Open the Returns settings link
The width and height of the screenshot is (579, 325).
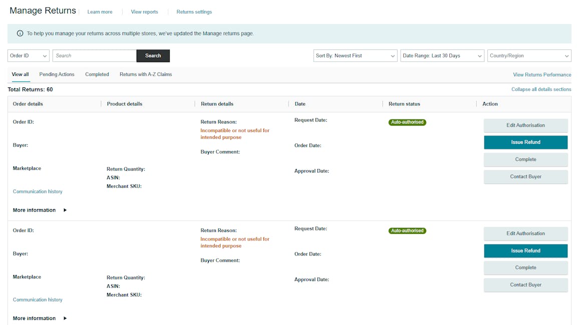tap(194, 12)
